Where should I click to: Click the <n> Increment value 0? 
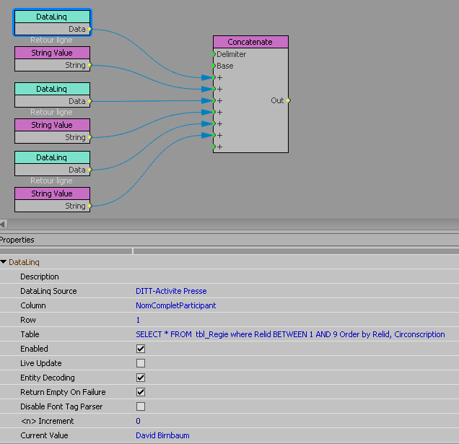[138, 421]
